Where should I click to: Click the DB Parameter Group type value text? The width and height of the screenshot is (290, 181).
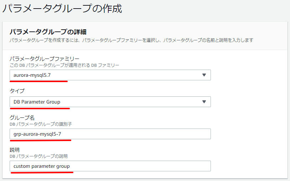click(x=37, y=102)
